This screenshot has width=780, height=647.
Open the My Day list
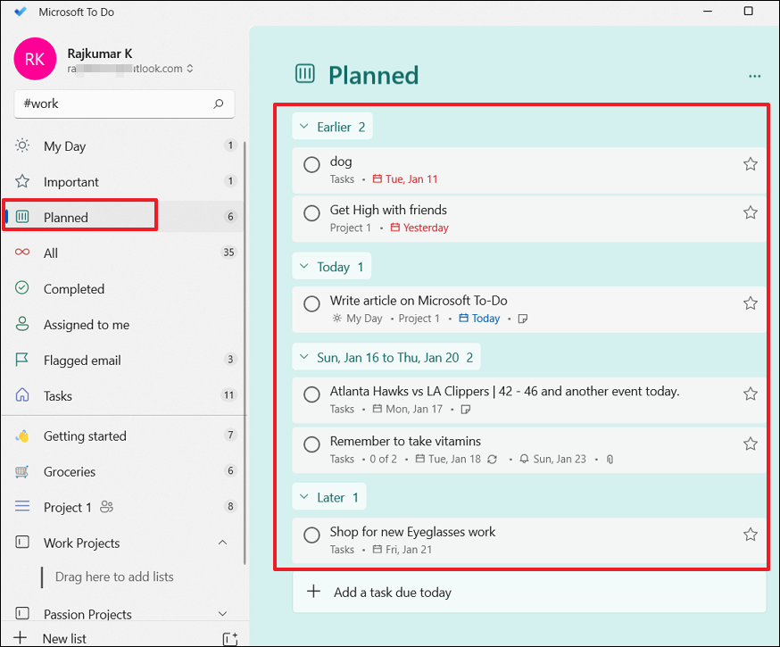123,145
